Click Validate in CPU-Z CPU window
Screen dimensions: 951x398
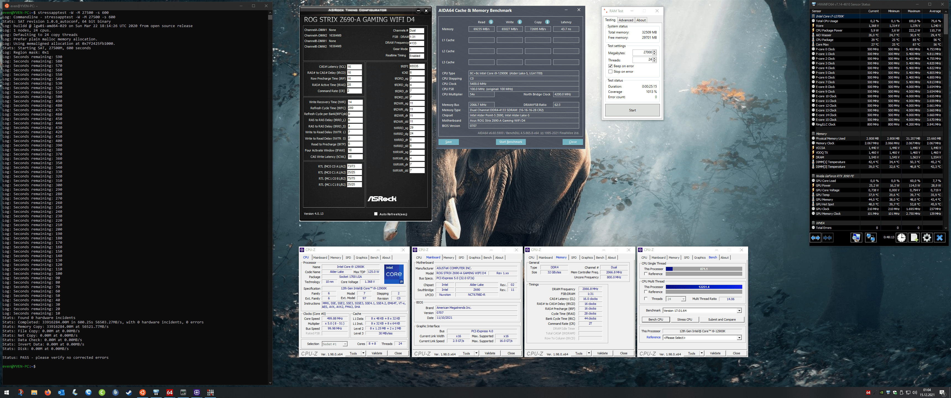pos(377,353)
